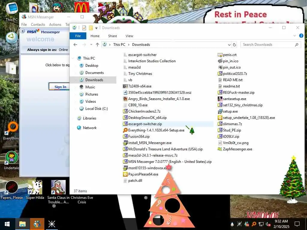Select McDonald's Treasure Land Adventure (USA).zip
307x230 pixels.
point(163,149)
